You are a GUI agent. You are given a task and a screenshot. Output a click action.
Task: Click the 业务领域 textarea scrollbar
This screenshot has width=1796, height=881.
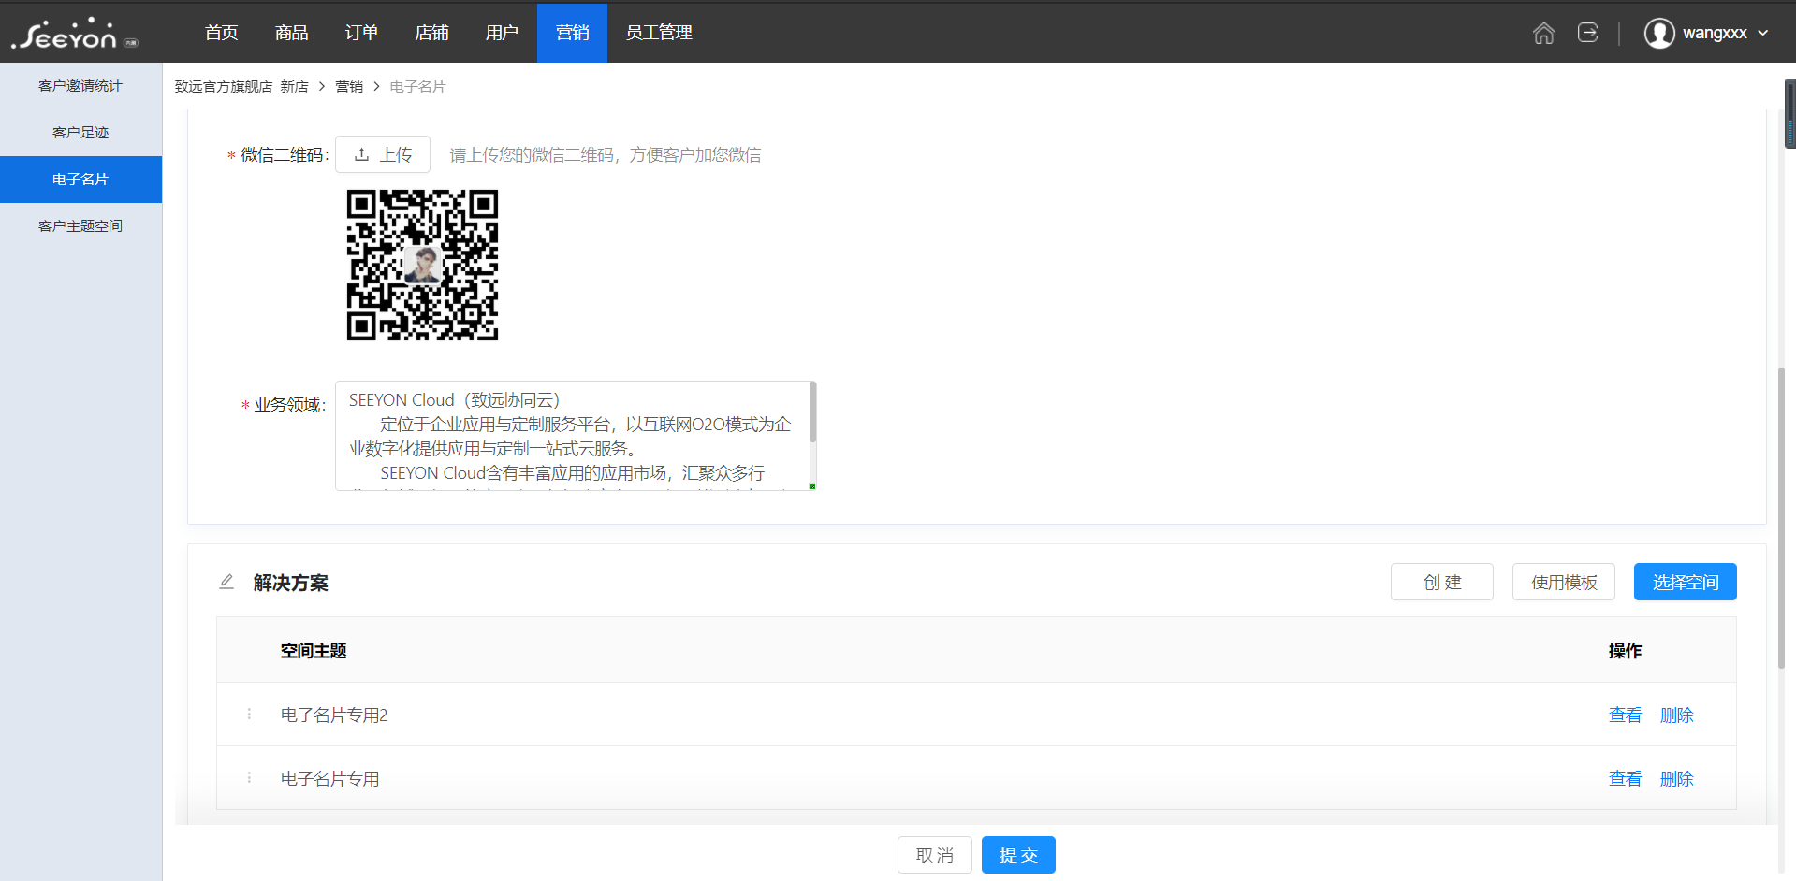click(812, 412)
